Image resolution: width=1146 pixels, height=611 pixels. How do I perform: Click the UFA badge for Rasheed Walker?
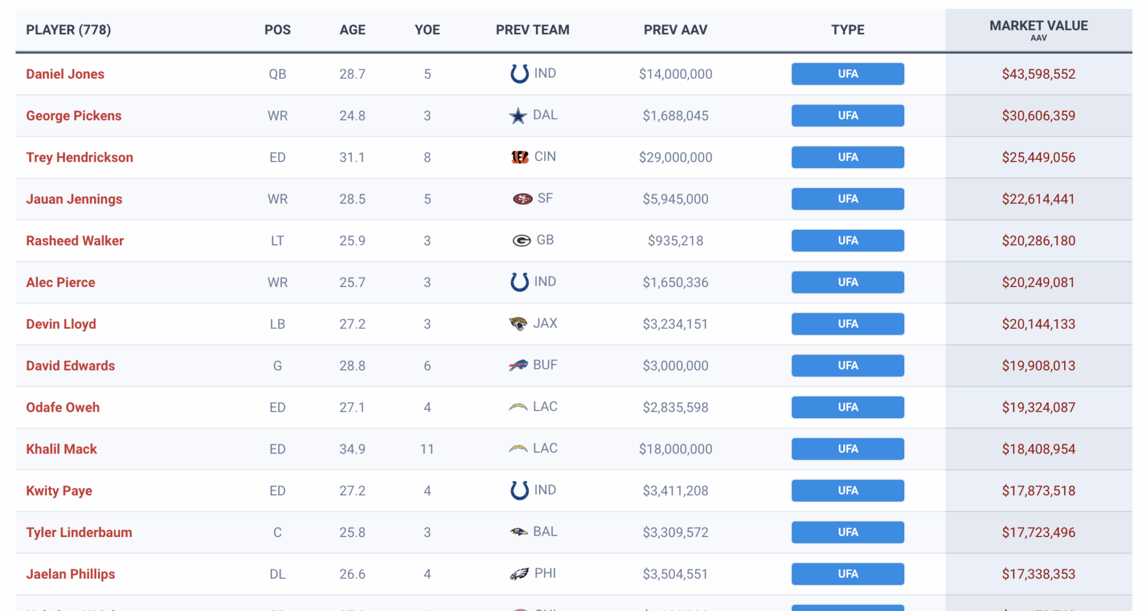click(x=848, y=240)
